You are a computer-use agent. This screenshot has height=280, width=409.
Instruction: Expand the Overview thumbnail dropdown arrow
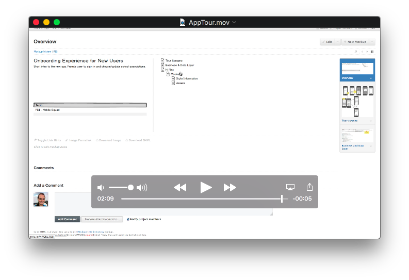(371, 78)
